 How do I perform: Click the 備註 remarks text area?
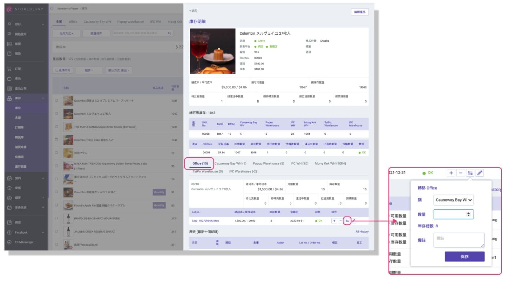[459, 240]
